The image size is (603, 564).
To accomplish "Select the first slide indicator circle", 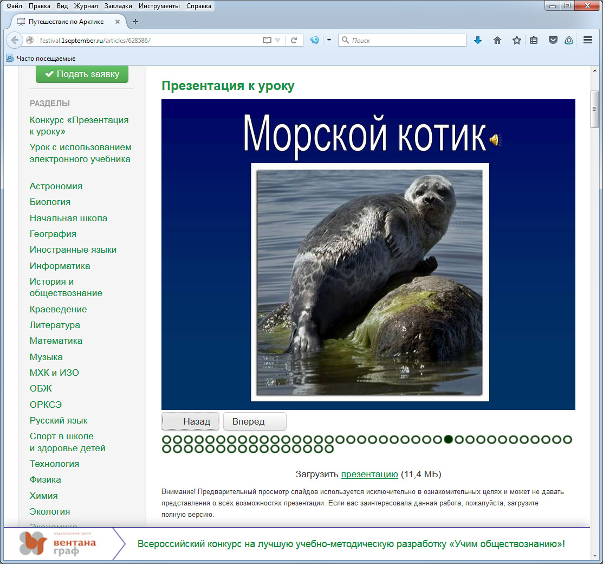I will pyautogui.click(x=167, y=439).
